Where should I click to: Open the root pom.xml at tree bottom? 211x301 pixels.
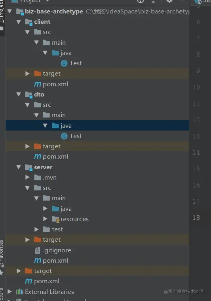[42, 281]
